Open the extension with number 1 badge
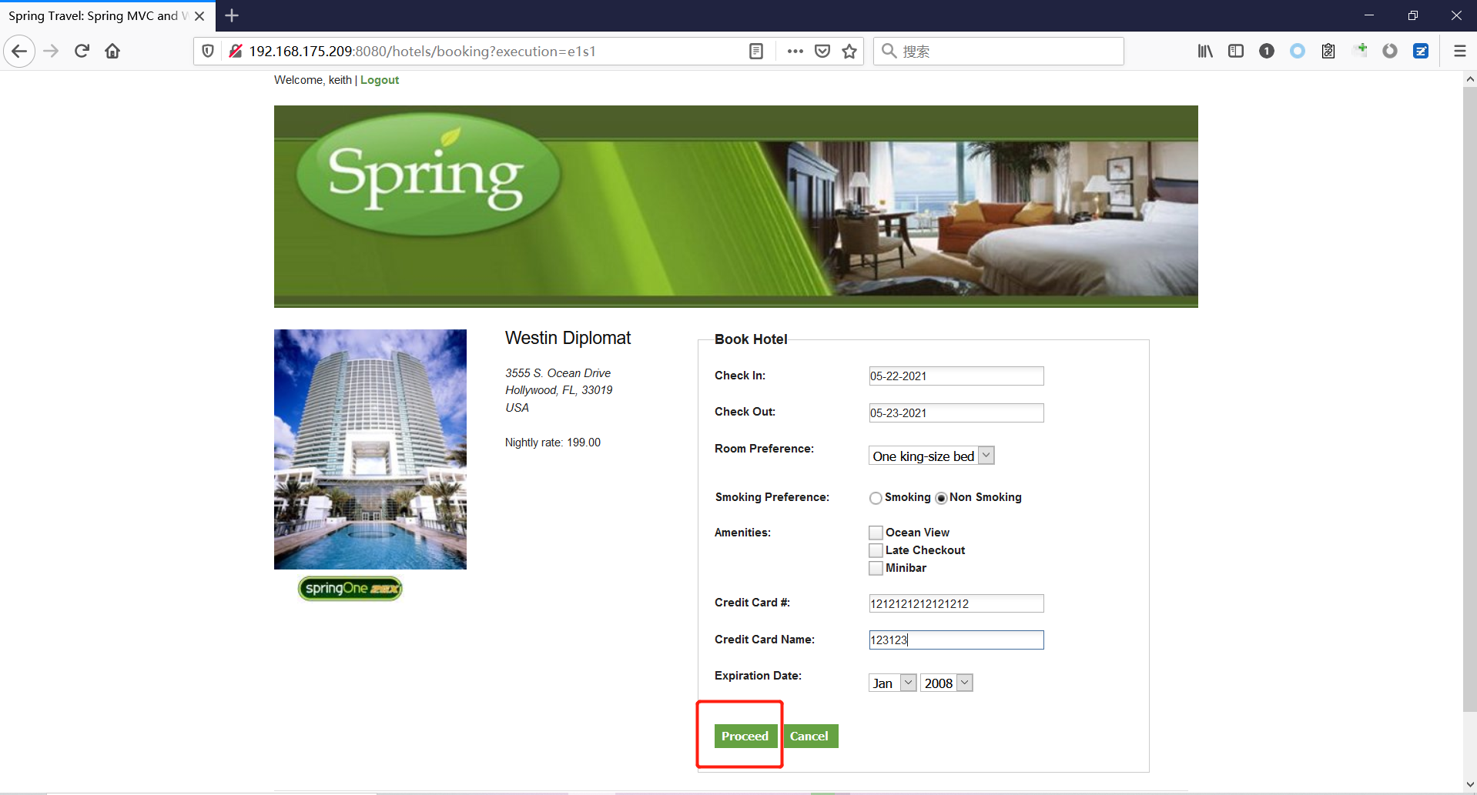 (x=1267, y=52)
